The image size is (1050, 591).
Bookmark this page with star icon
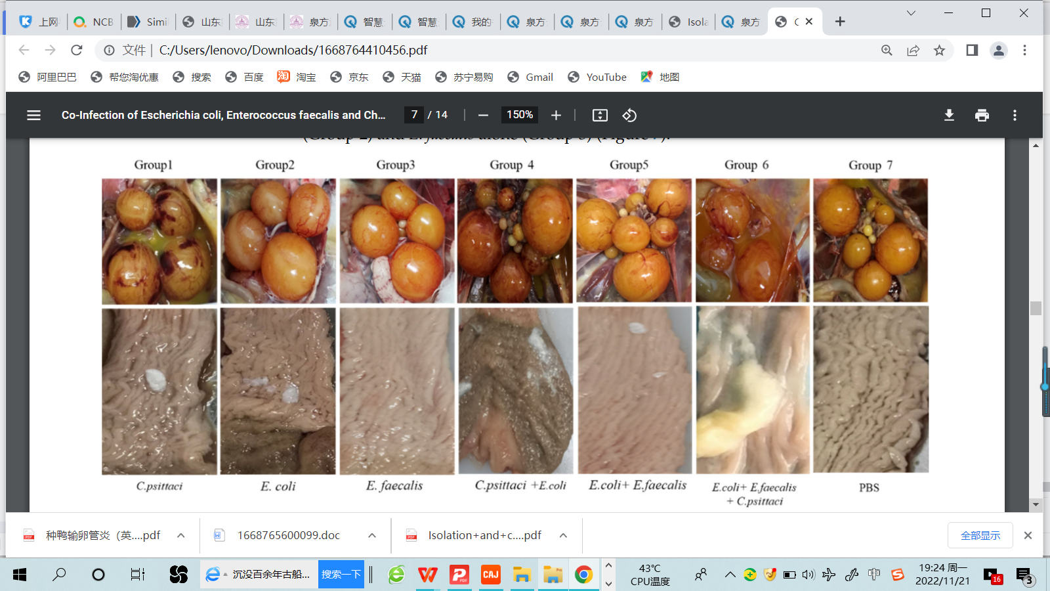click(939, 50)
